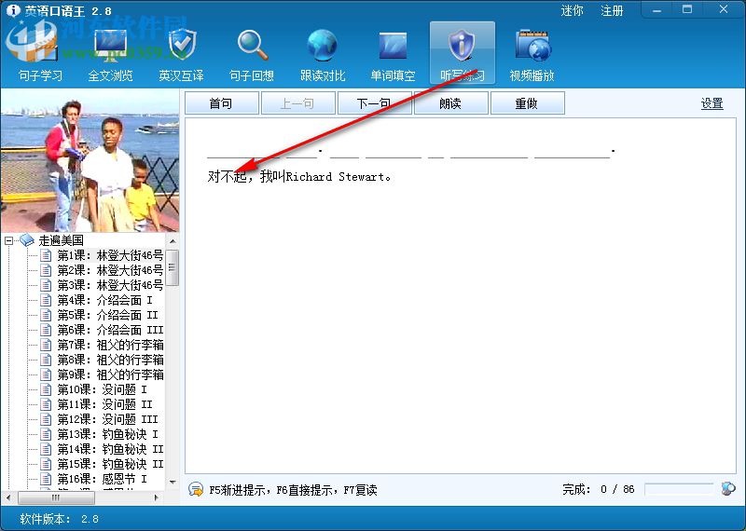This screenshot has width=746, height=531.
Task: Click the book icon beside 走遍美国
Action: click(27, 240)
